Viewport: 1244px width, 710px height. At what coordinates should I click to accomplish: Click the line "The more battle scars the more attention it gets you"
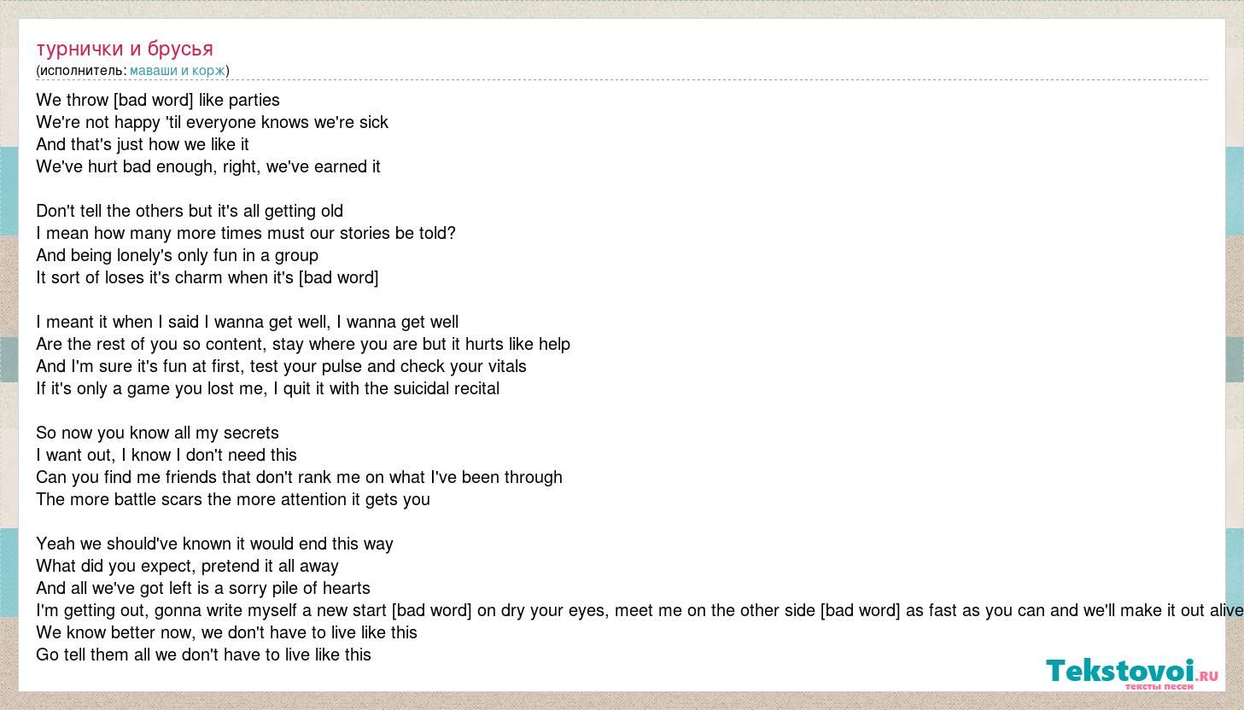click(x=233, y=499)
